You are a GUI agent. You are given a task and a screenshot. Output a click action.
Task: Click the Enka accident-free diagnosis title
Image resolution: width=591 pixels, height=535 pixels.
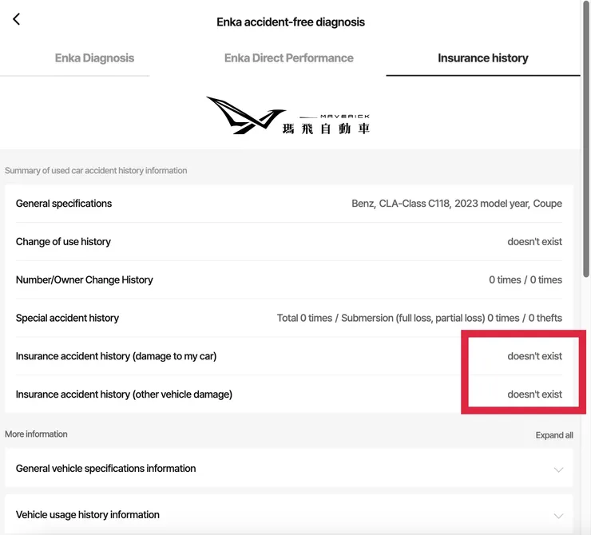click(x=291, y=22)
